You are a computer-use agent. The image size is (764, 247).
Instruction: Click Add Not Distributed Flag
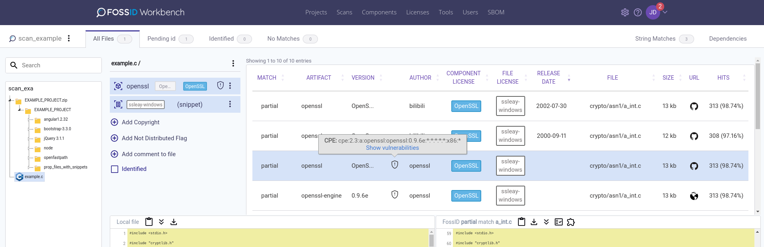pos(154,138)
